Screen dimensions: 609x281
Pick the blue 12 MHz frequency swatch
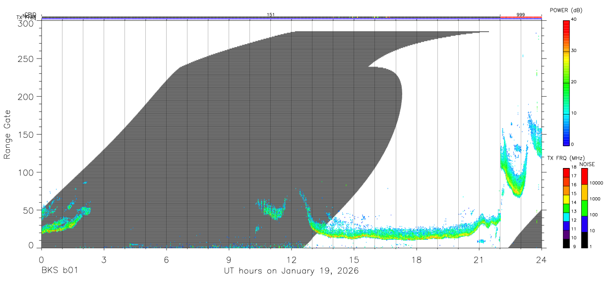pyautogui.click(x=566, y=226)
